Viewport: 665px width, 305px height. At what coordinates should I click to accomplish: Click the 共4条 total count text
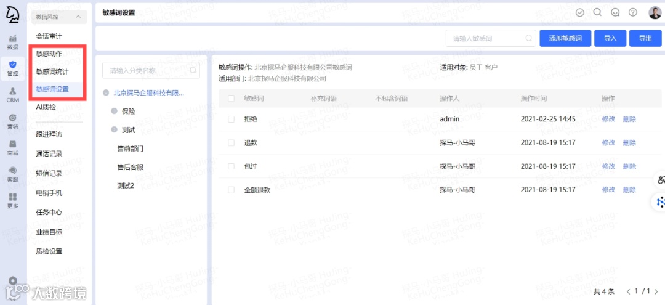click(604, 291)
